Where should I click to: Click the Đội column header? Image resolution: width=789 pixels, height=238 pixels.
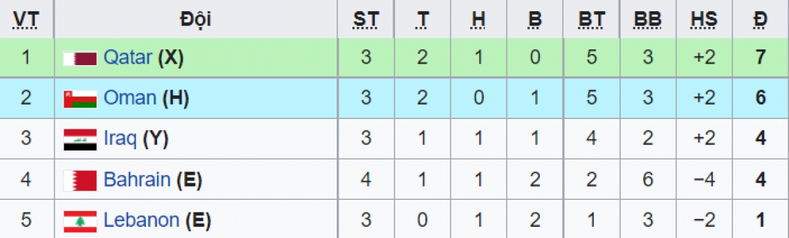coord(195,19)
